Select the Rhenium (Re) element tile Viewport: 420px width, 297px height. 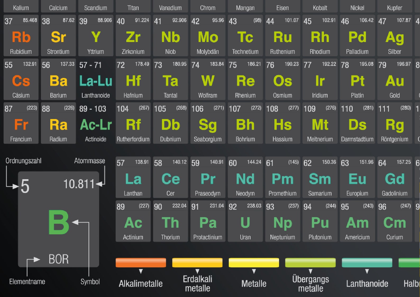pos(245,79)
